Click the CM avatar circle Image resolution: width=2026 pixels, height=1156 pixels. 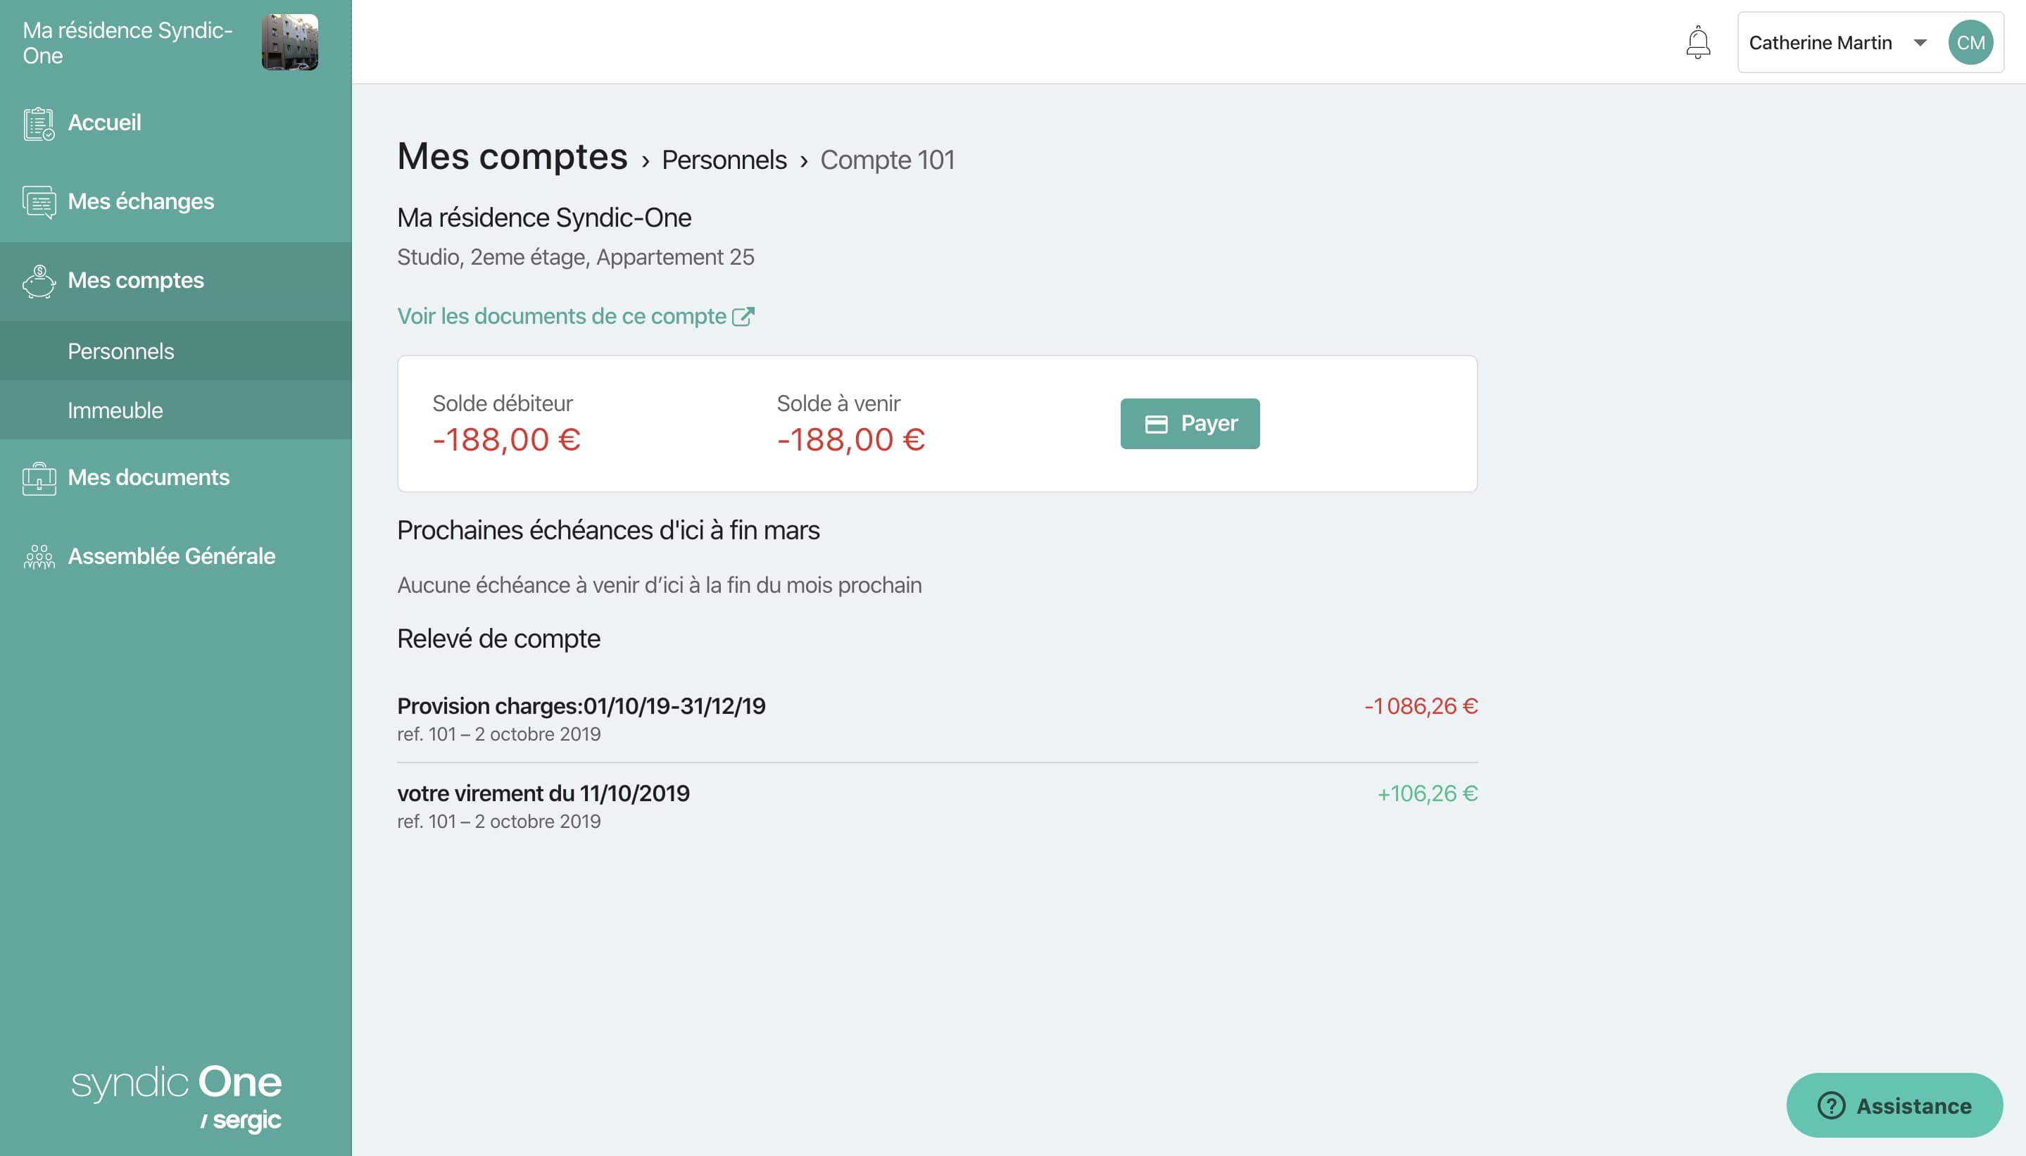tap(1970, 43)
